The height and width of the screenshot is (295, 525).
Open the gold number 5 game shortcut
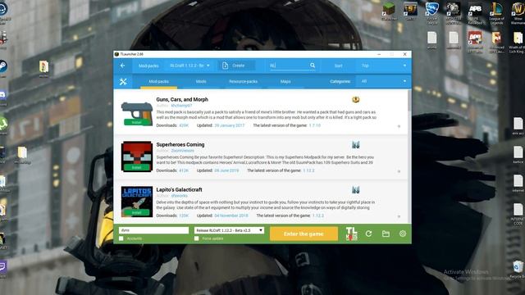tap(410, 11)
